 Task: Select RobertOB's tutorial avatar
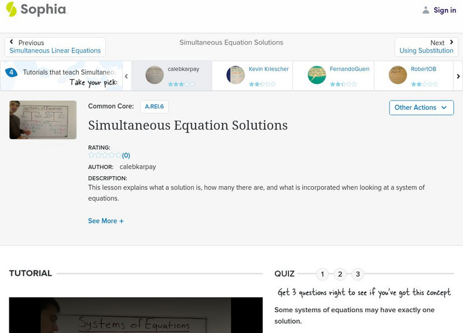point(398,75)
